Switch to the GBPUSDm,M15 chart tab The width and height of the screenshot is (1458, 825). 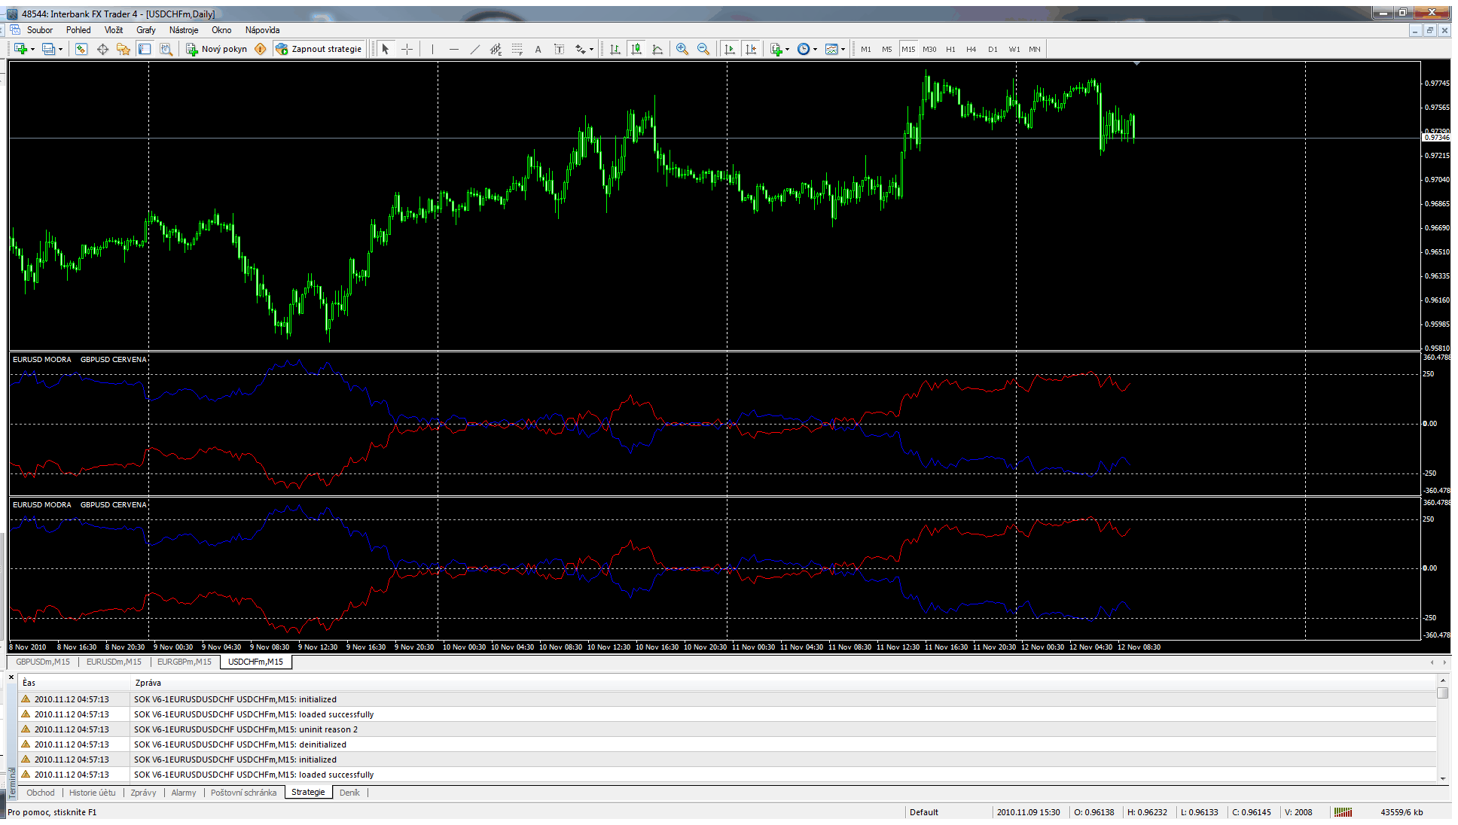43,662
